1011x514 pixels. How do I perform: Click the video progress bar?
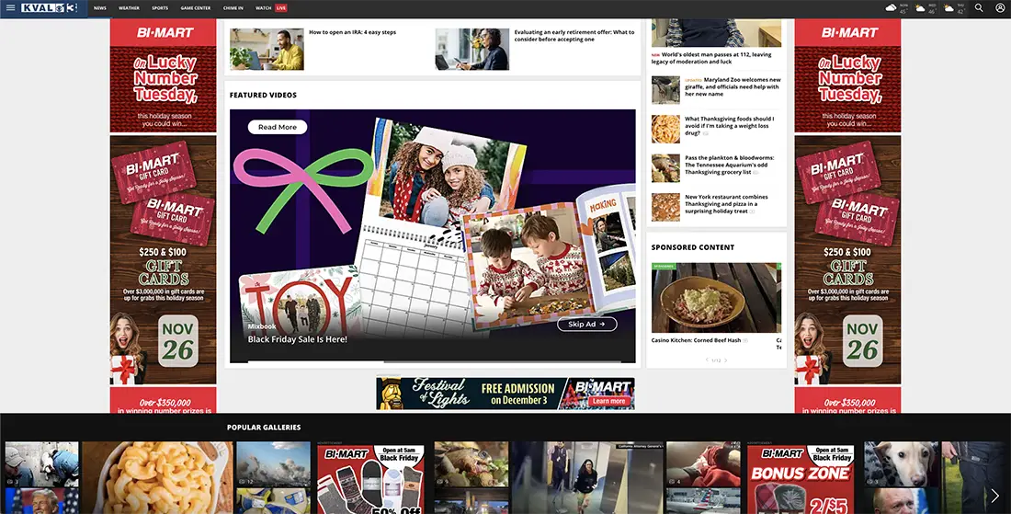coord(433,361)
